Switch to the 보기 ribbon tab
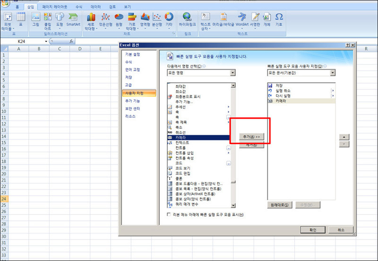 [x=127, y=7]
